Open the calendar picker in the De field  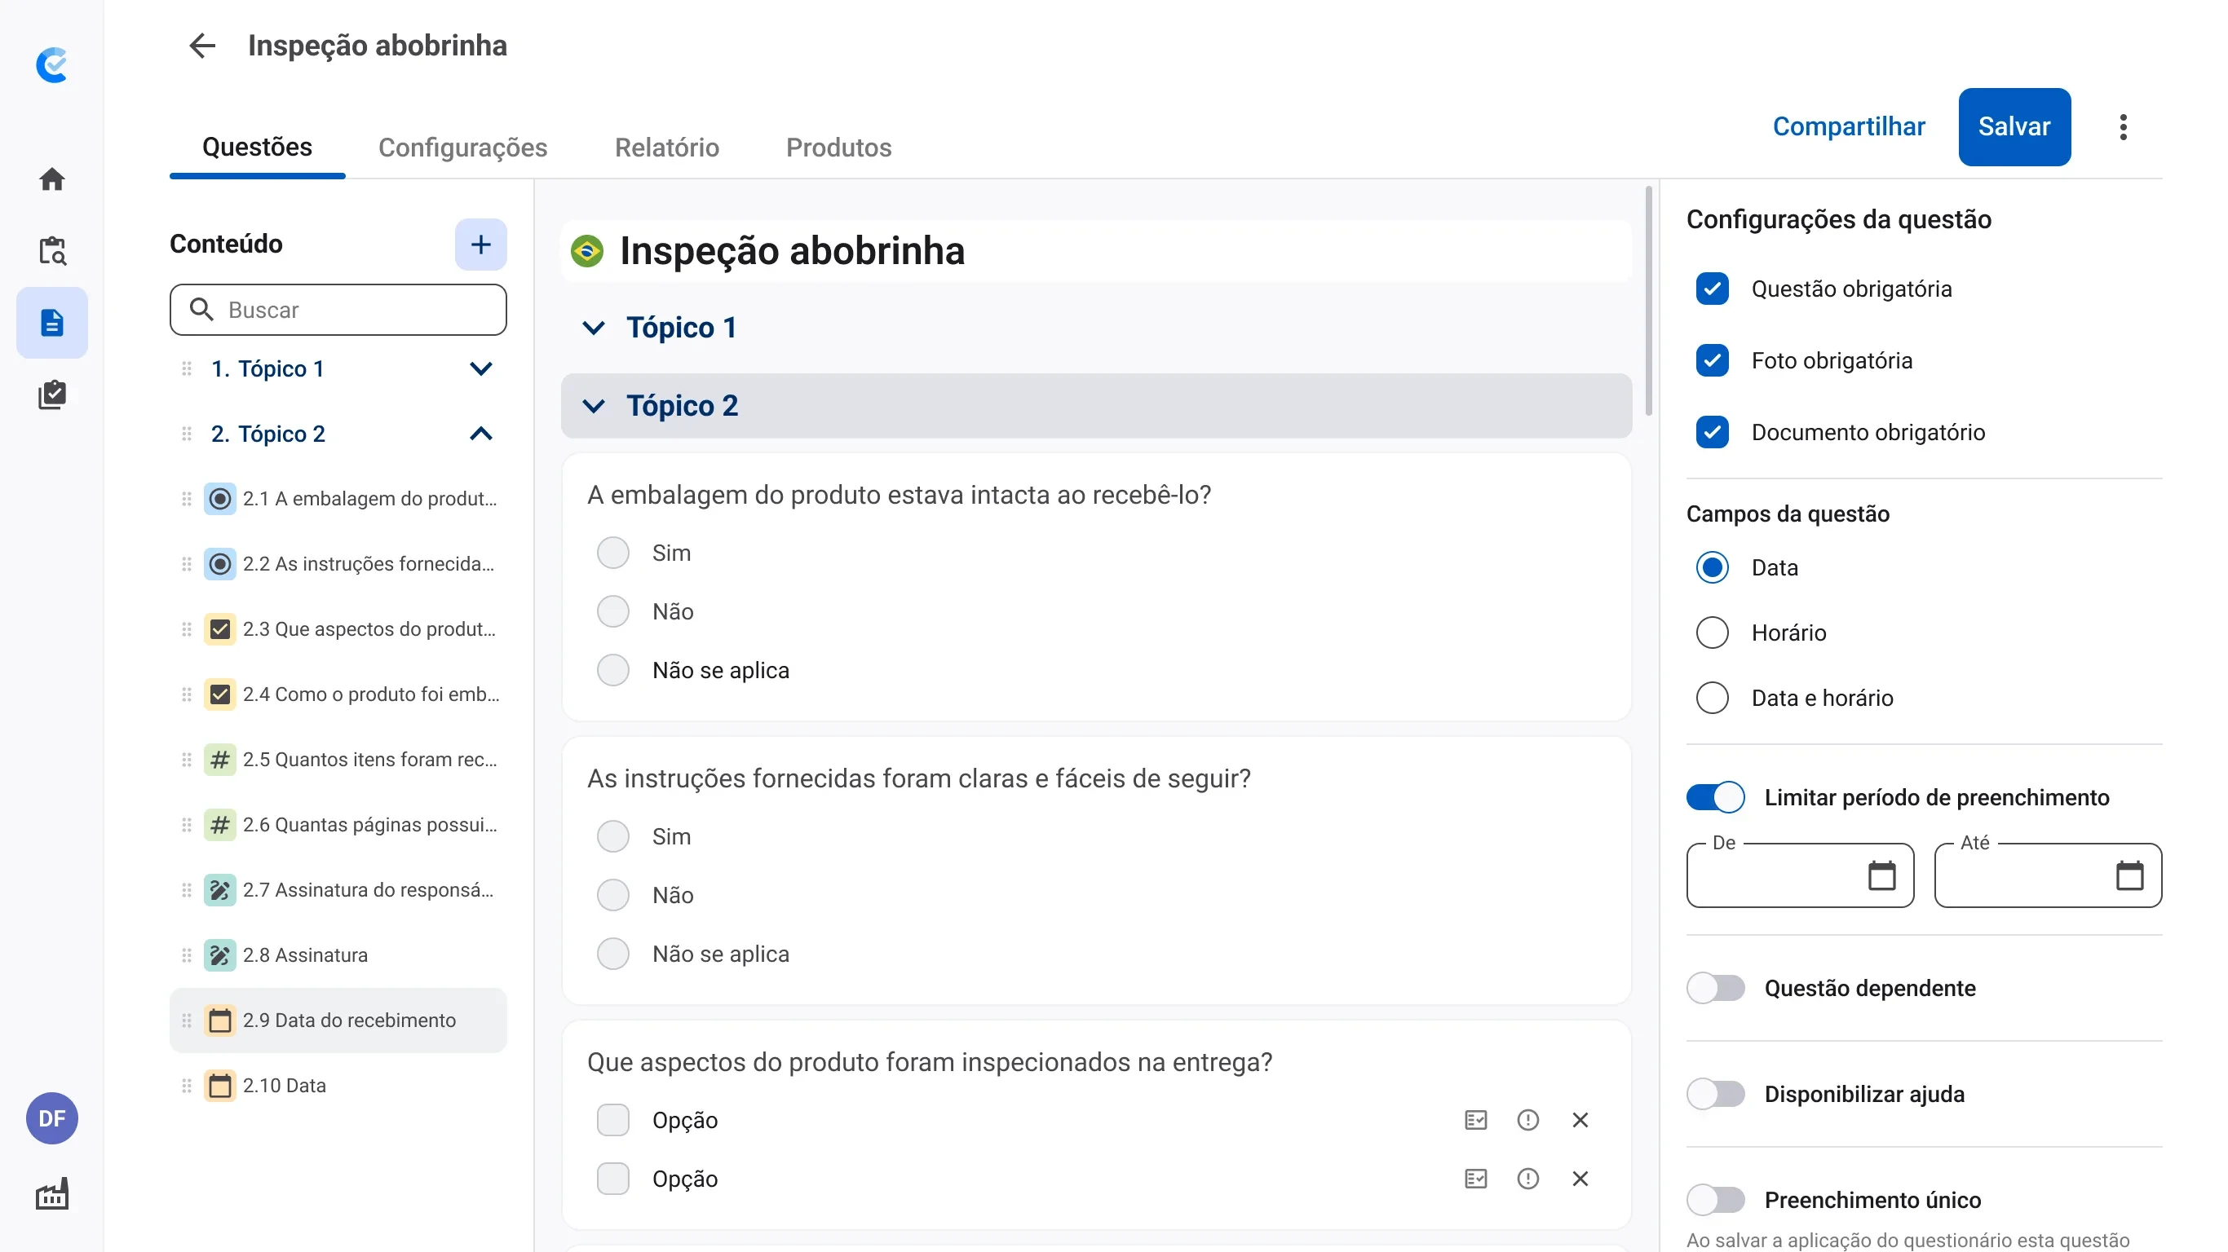coord(1882,875)
